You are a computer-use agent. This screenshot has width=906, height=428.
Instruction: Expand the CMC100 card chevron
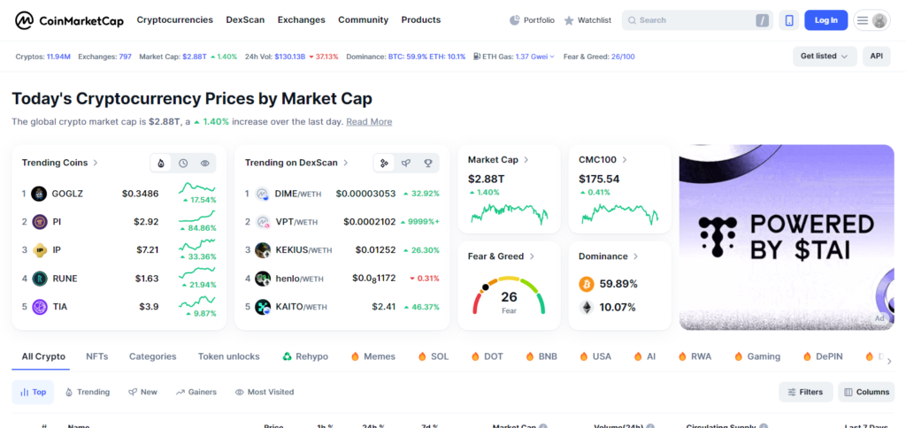(x=625, y=160)
